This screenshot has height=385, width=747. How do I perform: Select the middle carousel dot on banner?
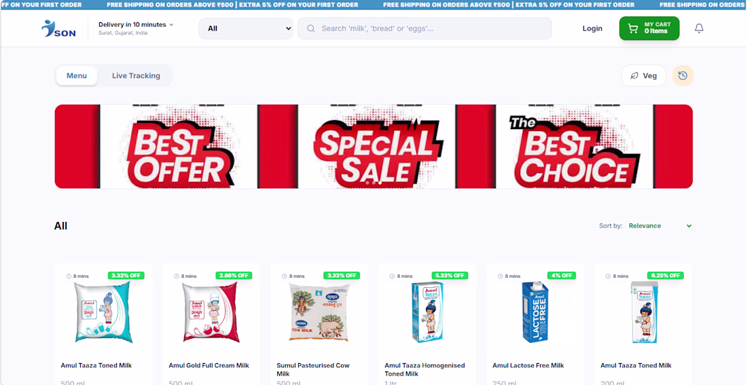tap(373, 183)
